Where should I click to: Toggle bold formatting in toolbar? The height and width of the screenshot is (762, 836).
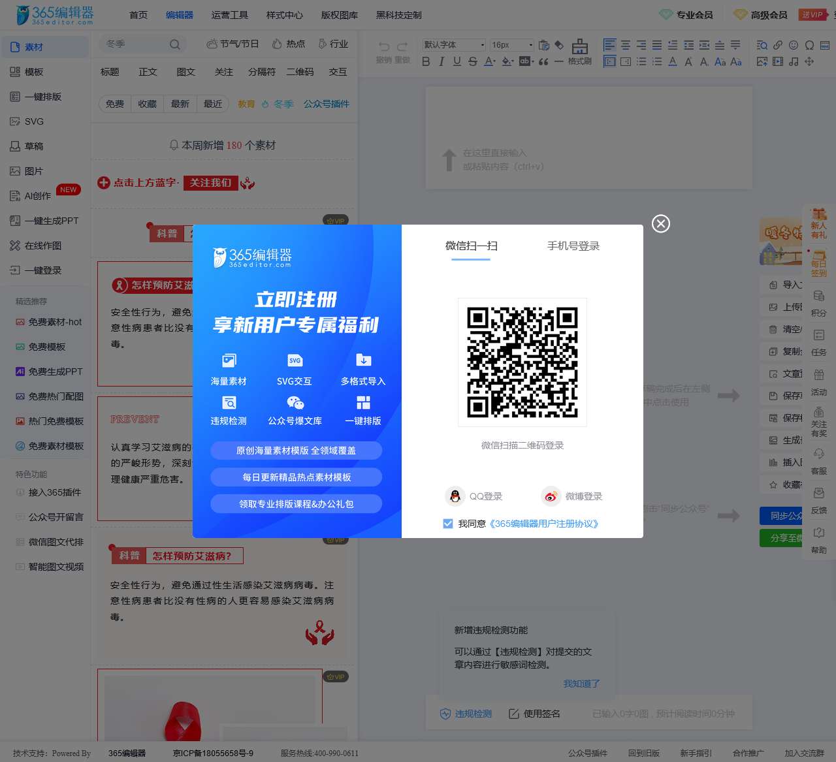[x=426, y=61]
